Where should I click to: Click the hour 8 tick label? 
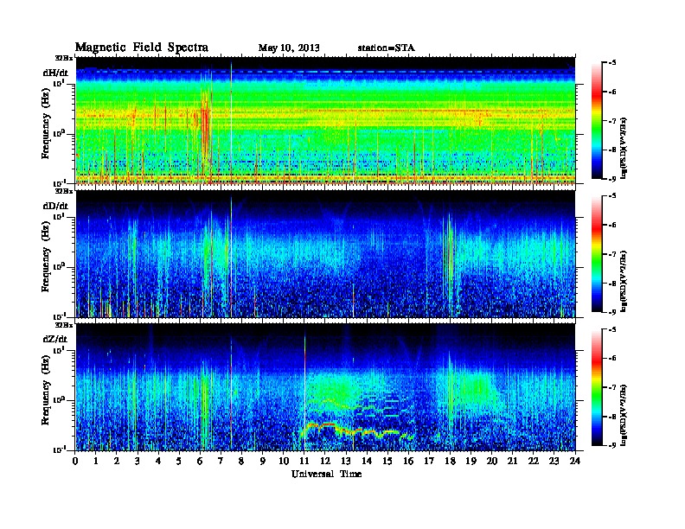(x=241, y=461)
